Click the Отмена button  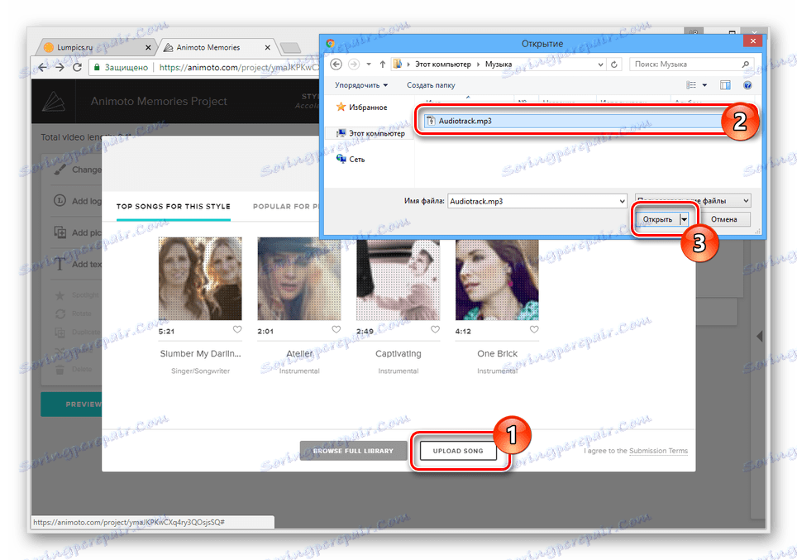pyautogui.click(x=723, y=219)
